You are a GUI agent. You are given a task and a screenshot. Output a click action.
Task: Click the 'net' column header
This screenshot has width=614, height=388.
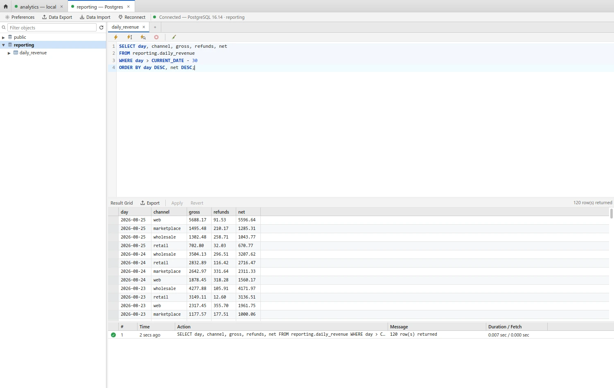(x=248, y=212)
